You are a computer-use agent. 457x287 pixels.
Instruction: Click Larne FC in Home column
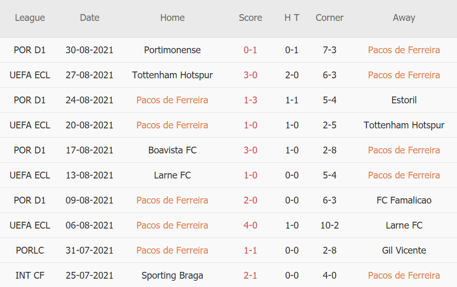pyautogui.click(x=173, y=175)
